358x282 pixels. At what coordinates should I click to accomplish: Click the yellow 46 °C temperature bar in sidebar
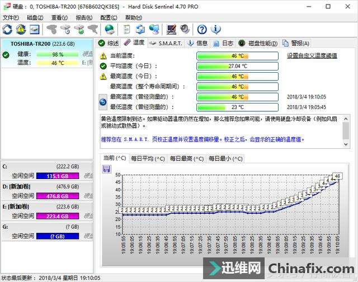click(x=58, y=63)
